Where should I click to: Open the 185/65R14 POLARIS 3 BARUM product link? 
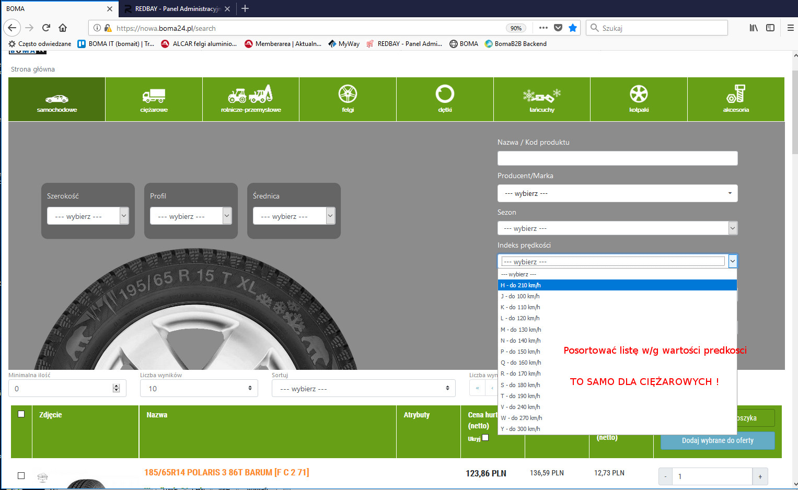click(226, 472)
